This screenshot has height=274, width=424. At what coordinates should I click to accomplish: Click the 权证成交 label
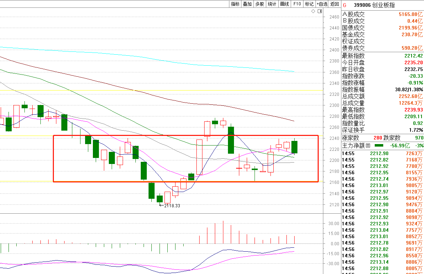(353, 42)
